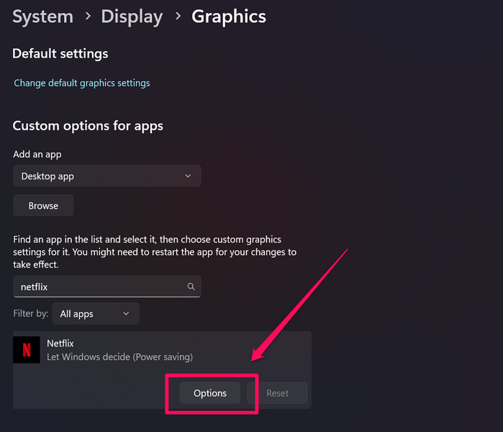The height and width of the screenshot is (432, 503).
Task: Click the Reset button for Netflix
Action: point(277,393)
